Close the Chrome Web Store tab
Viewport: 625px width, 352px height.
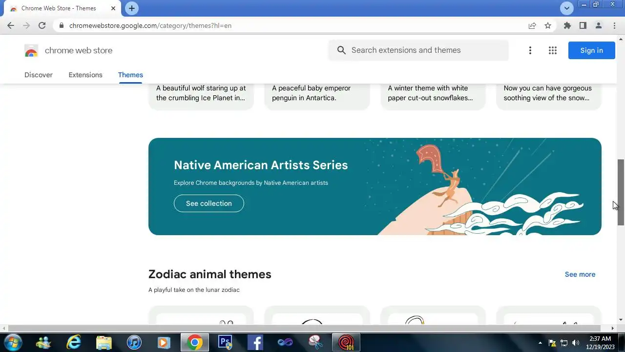click(x=113, y=8)
